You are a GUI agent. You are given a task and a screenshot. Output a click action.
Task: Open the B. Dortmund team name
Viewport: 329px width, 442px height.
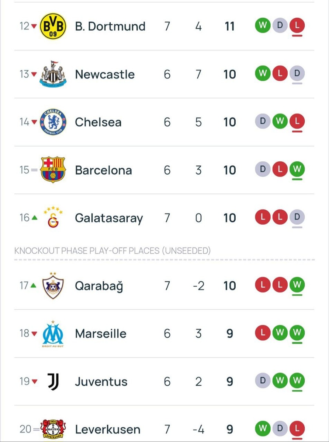(x=110, y=26)
